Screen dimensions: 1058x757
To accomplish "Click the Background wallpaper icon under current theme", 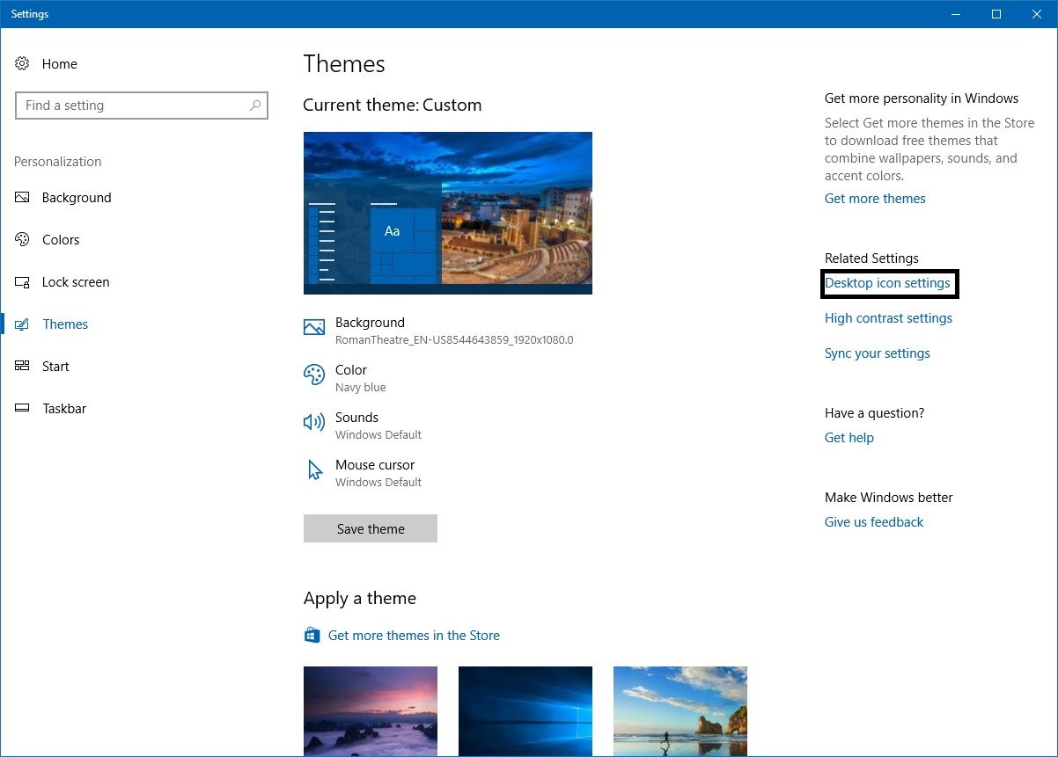I will (314, 327).
